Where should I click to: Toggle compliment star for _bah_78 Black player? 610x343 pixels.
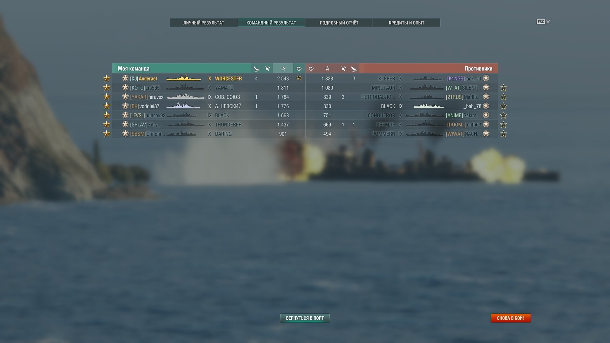click(x=504, y=106)
